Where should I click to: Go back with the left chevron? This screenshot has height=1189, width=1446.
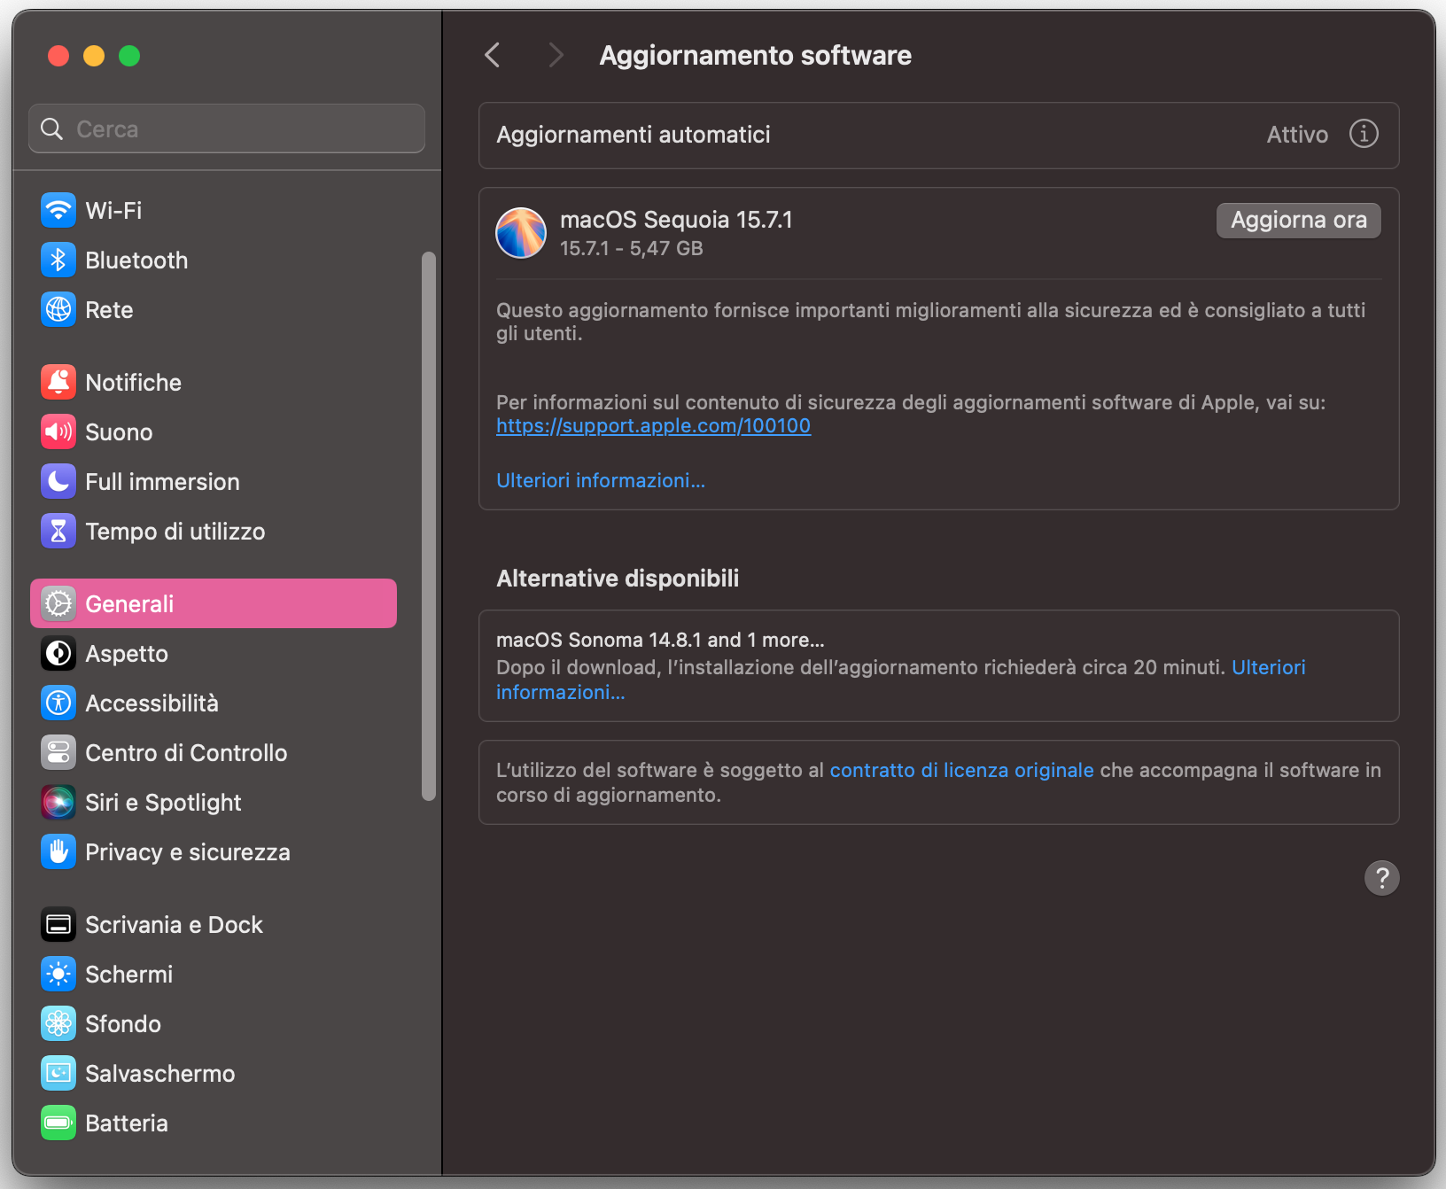click(494, 55)
